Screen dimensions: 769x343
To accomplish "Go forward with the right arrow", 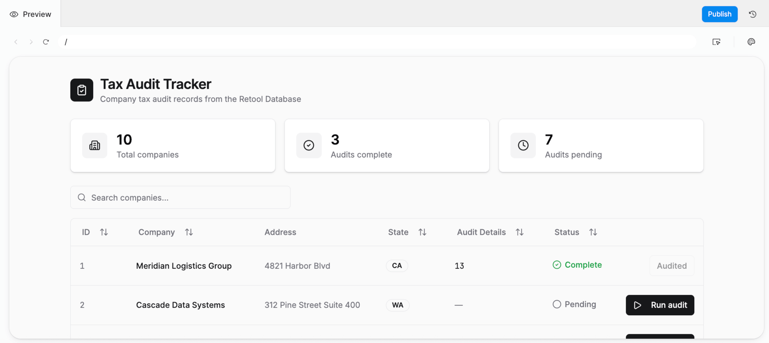I will tap(31, 42).
